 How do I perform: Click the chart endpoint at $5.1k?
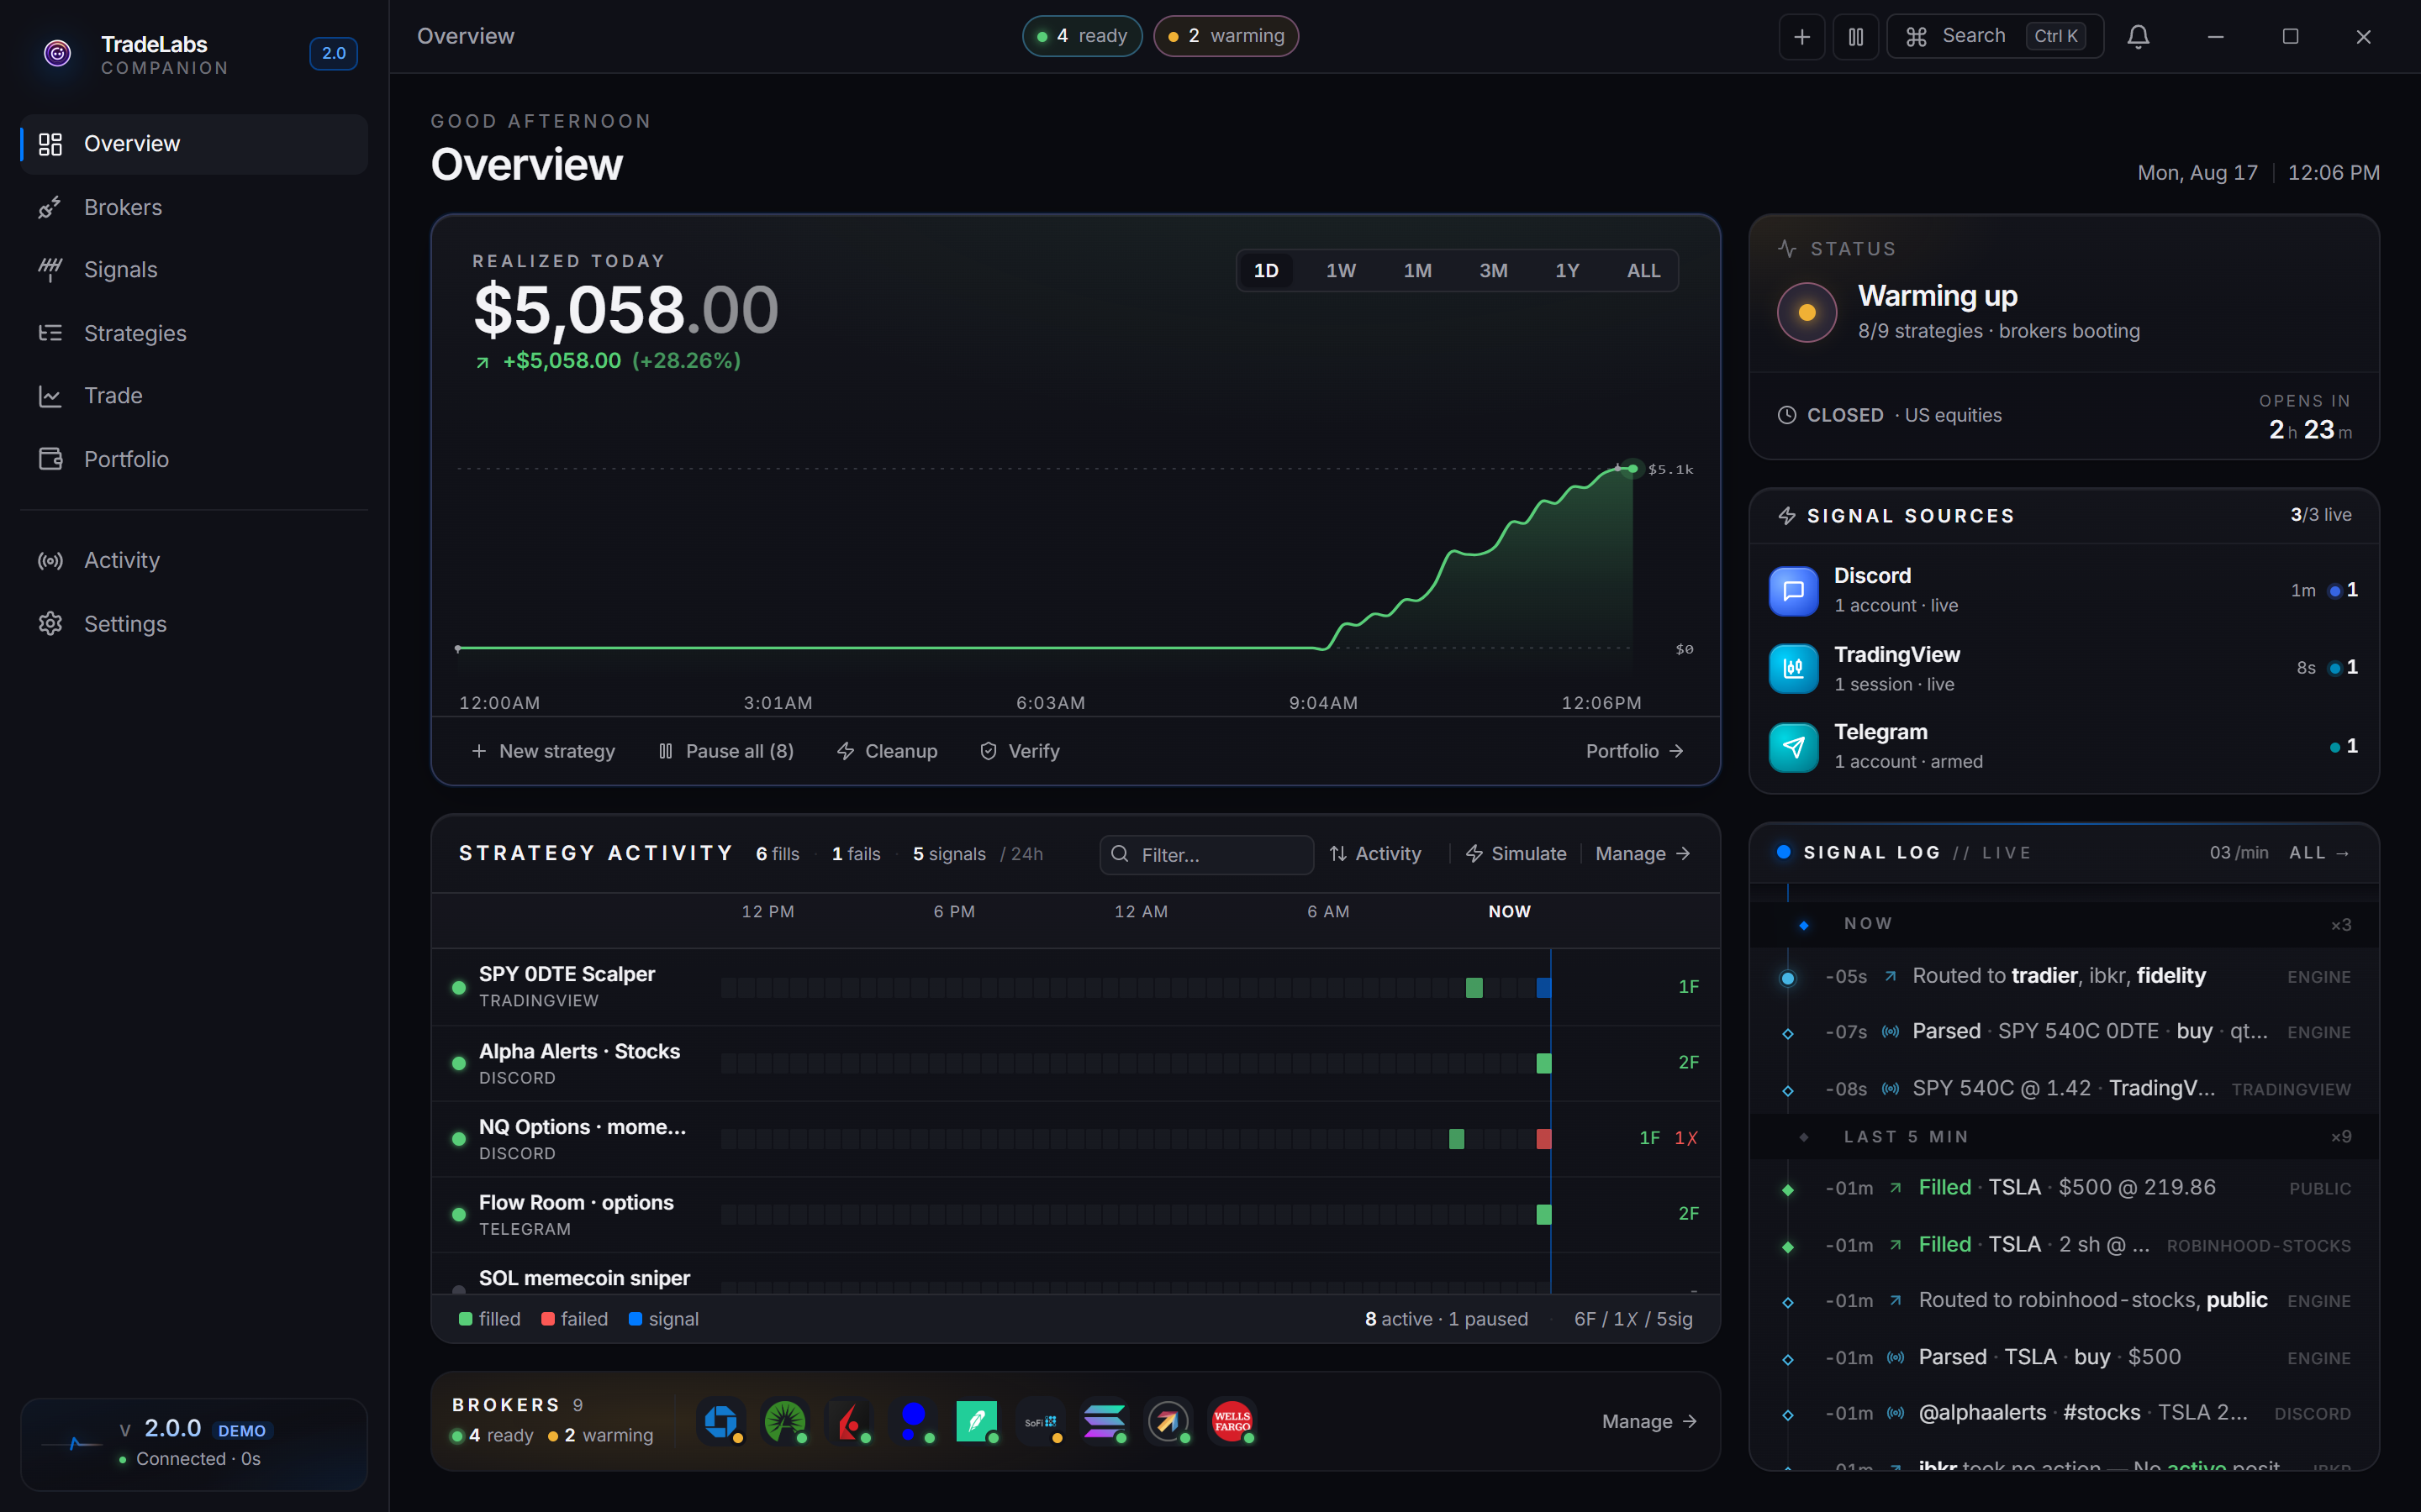pos(1632,469)
